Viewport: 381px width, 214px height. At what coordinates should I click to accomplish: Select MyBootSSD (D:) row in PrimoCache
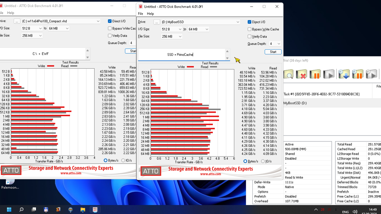tap(332, 103)
